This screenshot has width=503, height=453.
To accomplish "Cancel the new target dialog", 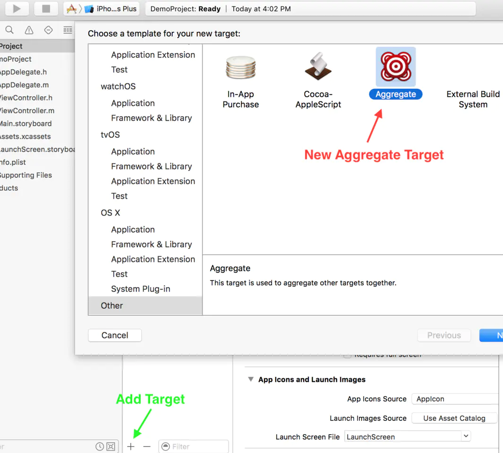I will click(x=115, y=336).
